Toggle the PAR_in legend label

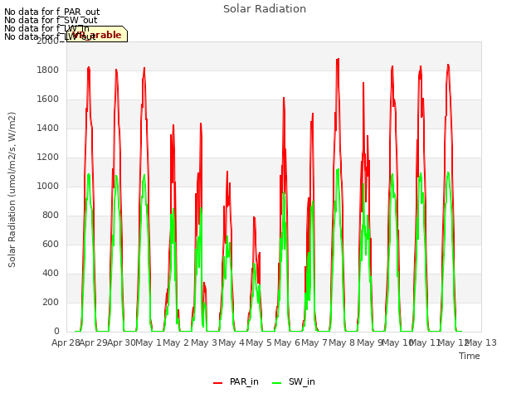click(x=244, y=381)
